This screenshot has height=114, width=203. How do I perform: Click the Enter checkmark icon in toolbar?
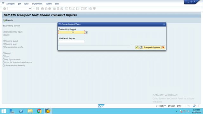(x=4, y=9)
